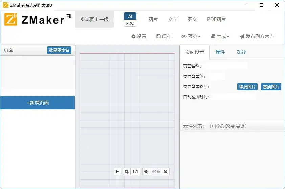The width and height of the screenshot is (285, 189).
Task: Go back via 返回上一级 button
Action: (x=94, y=19)
